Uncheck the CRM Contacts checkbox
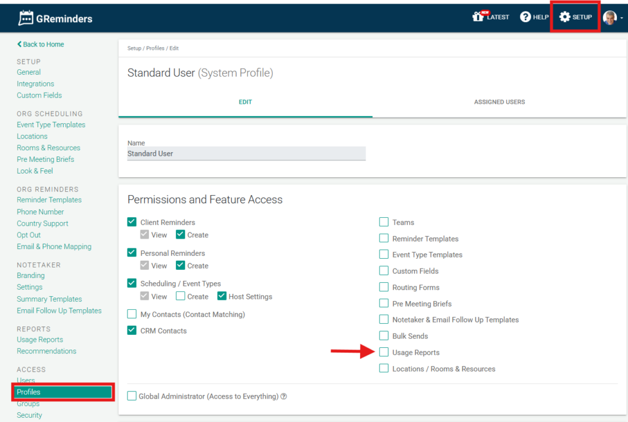 [x=132, y=331]
